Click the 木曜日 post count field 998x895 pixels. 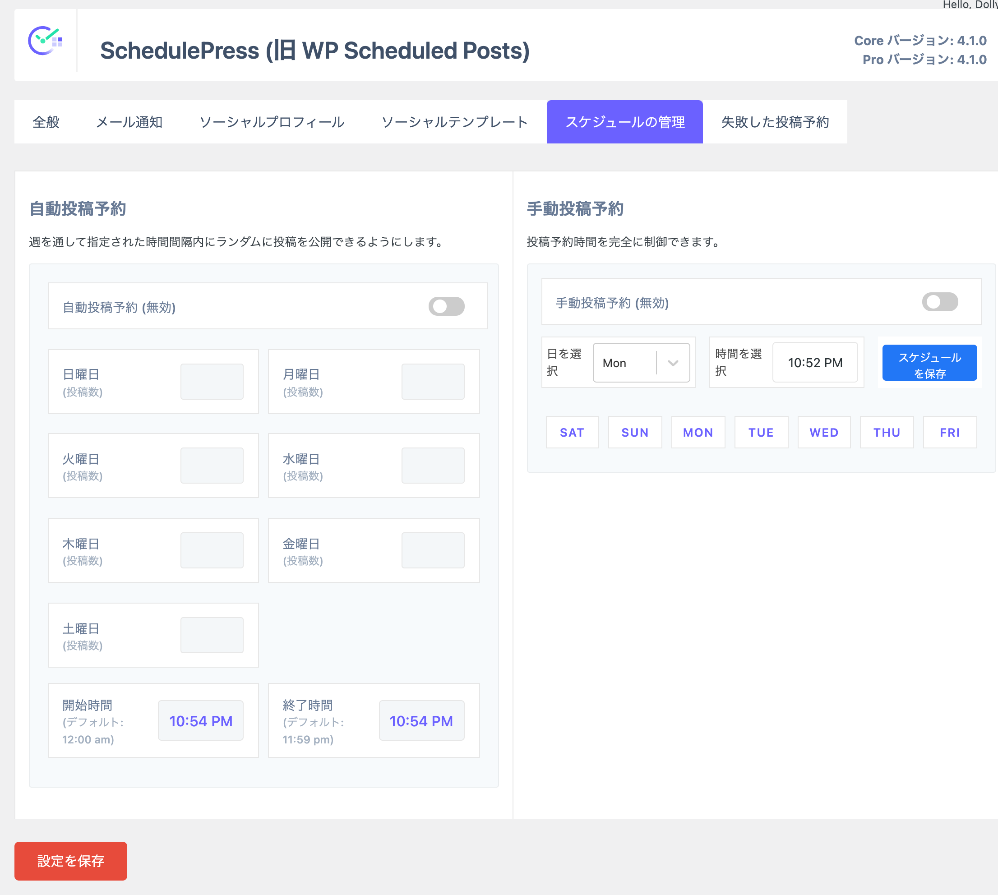tap(212, 550)
